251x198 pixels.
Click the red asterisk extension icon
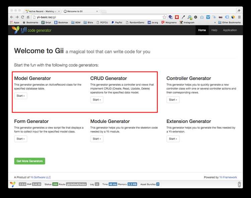click(177, 17)
